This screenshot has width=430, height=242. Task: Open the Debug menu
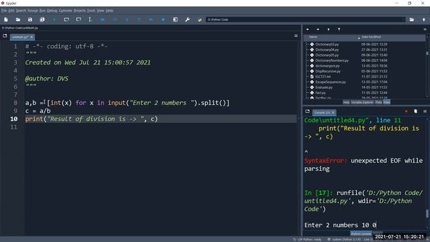tap(52, 11)
